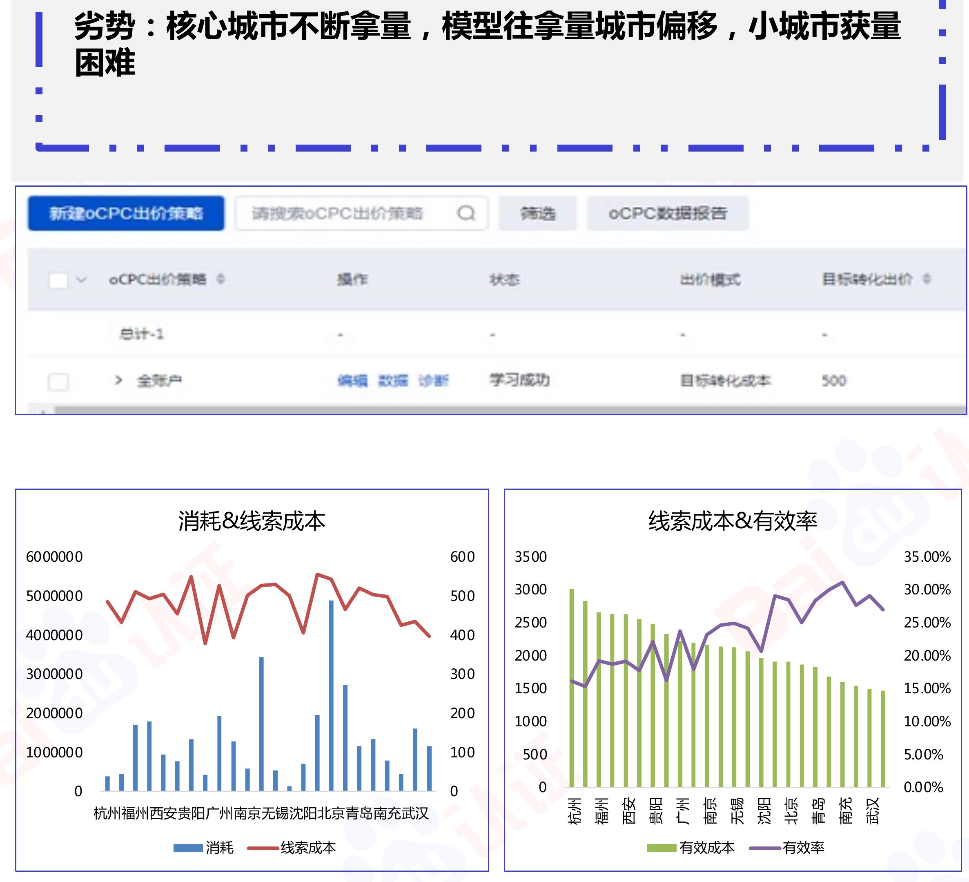Screen dimensions: 969x882
Task: Click the search magnifier icon
Action: [x=466, y=213]
